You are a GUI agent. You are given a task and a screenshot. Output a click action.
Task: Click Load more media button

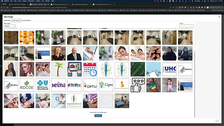pos(98,116)
